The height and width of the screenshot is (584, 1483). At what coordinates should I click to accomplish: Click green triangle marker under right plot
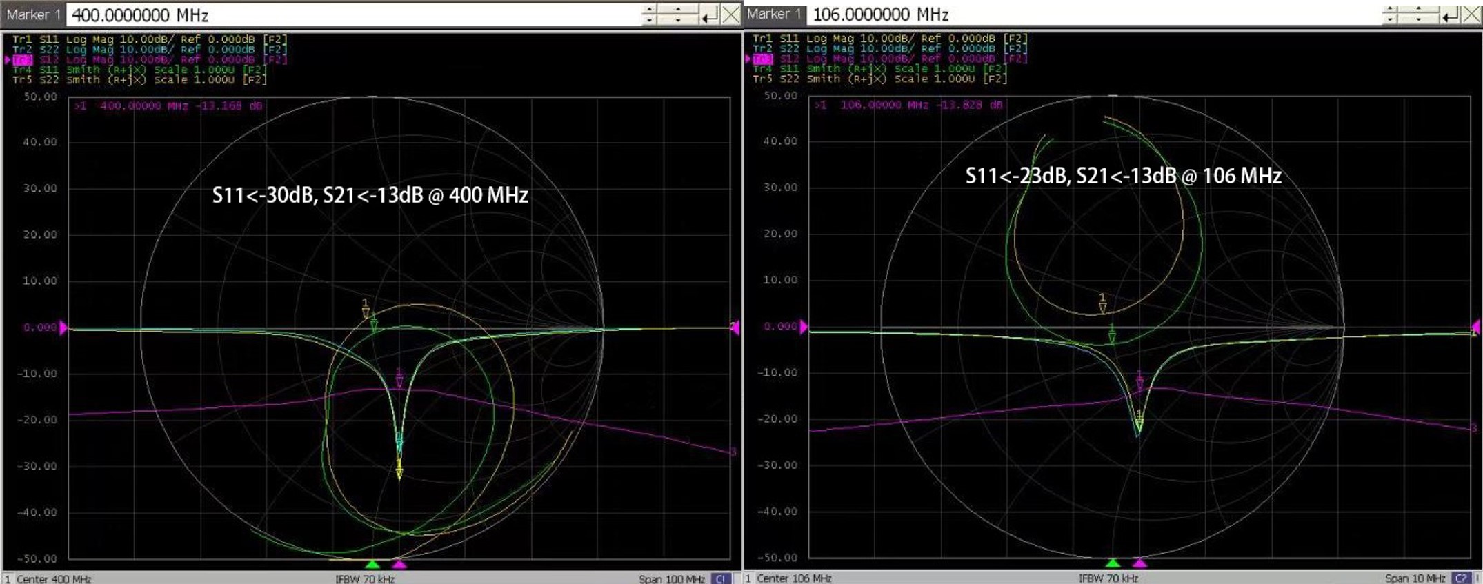pos(1113,563)
